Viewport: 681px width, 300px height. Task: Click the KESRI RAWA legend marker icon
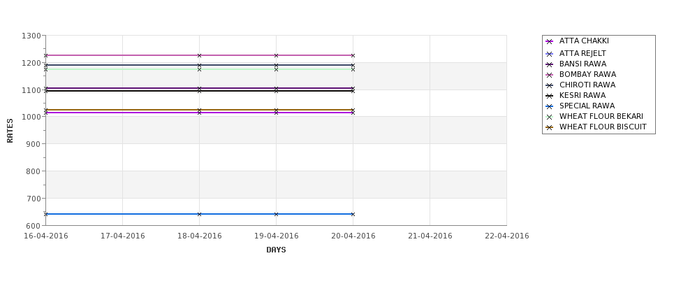[x=550, y=96]
